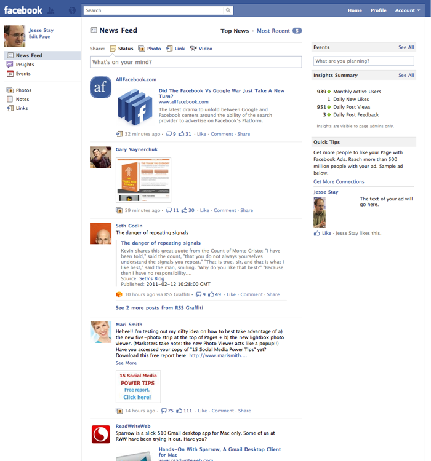The height and width of the screenshot is (461, 431).
Task: Expand 'See 2 more posts from RSS Graffiti'
Action: (x=159, y=308)
